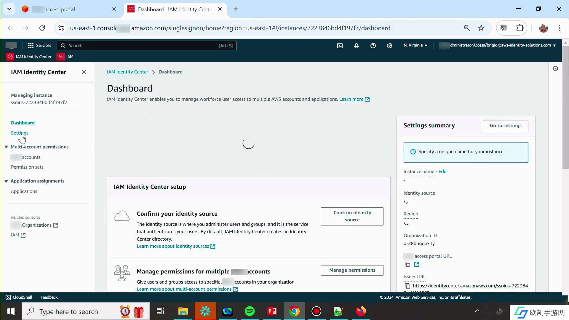Open the notifications bell
The height and width of the screenshot is (320, 569).
click(x=357, y=46)
